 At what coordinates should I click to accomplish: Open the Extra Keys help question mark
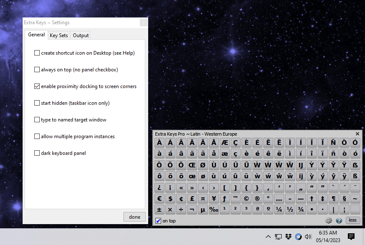[339, 220]
